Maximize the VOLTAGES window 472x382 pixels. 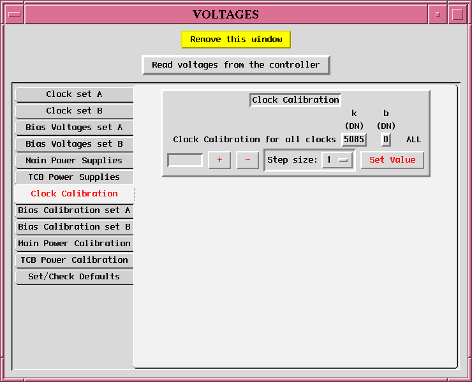point(457,14)
